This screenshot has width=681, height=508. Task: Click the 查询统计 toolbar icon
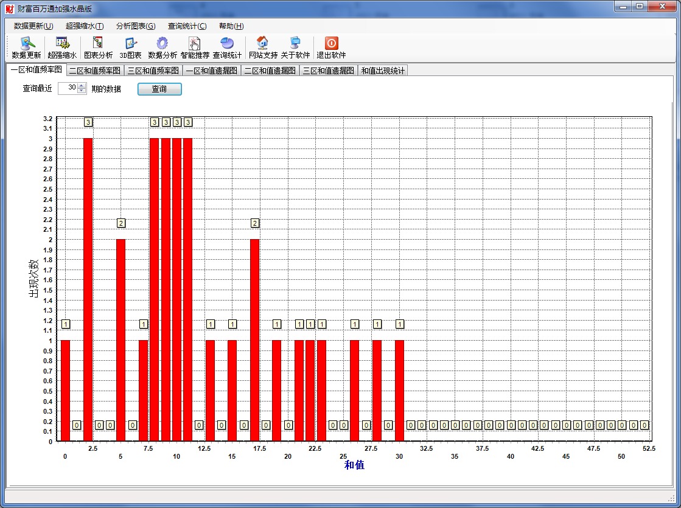pos(227,43)
